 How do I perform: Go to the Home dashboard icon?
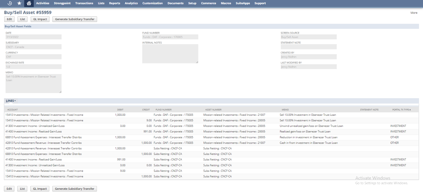[29, 3]
